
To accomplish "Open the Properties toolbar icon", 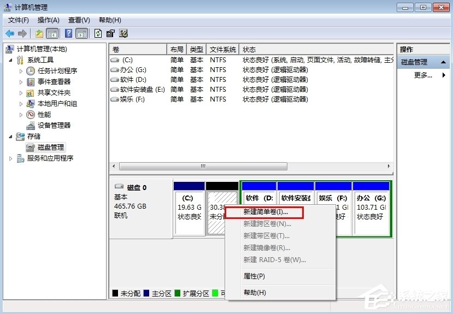I will (111, 33).
